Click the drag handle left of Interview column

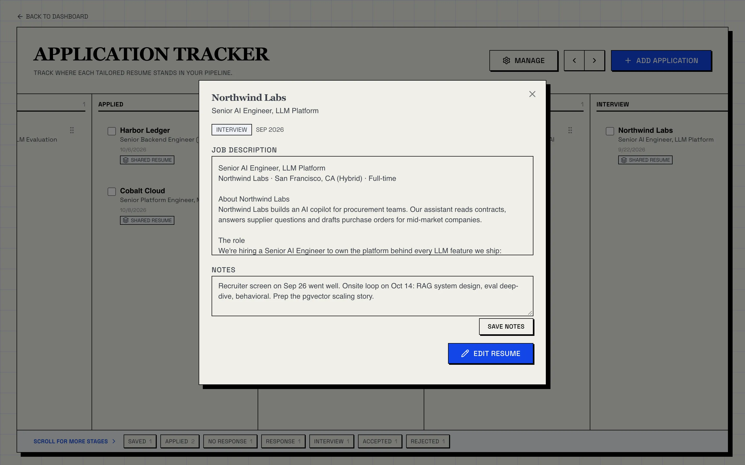tap(570, 130)
